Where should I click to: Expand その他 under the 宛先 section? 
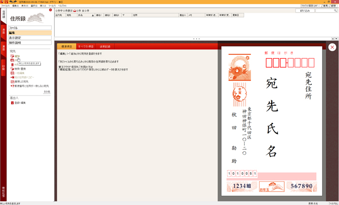46,92
